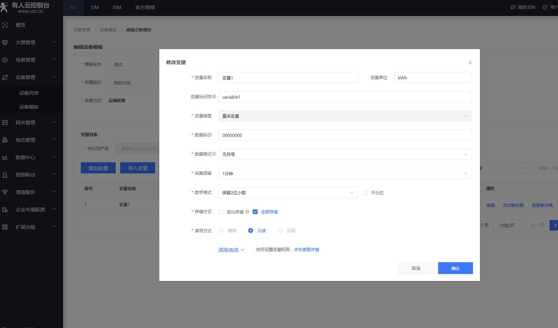
Task: Click the 变量单位 input field
Action: pyautogui.click(x=433, y=78)
